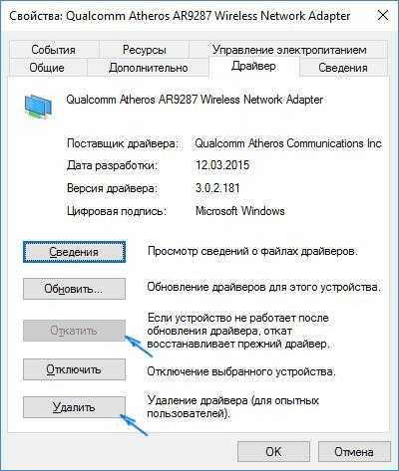Click the driver date 12.03.2015

(x=222, y=165)
